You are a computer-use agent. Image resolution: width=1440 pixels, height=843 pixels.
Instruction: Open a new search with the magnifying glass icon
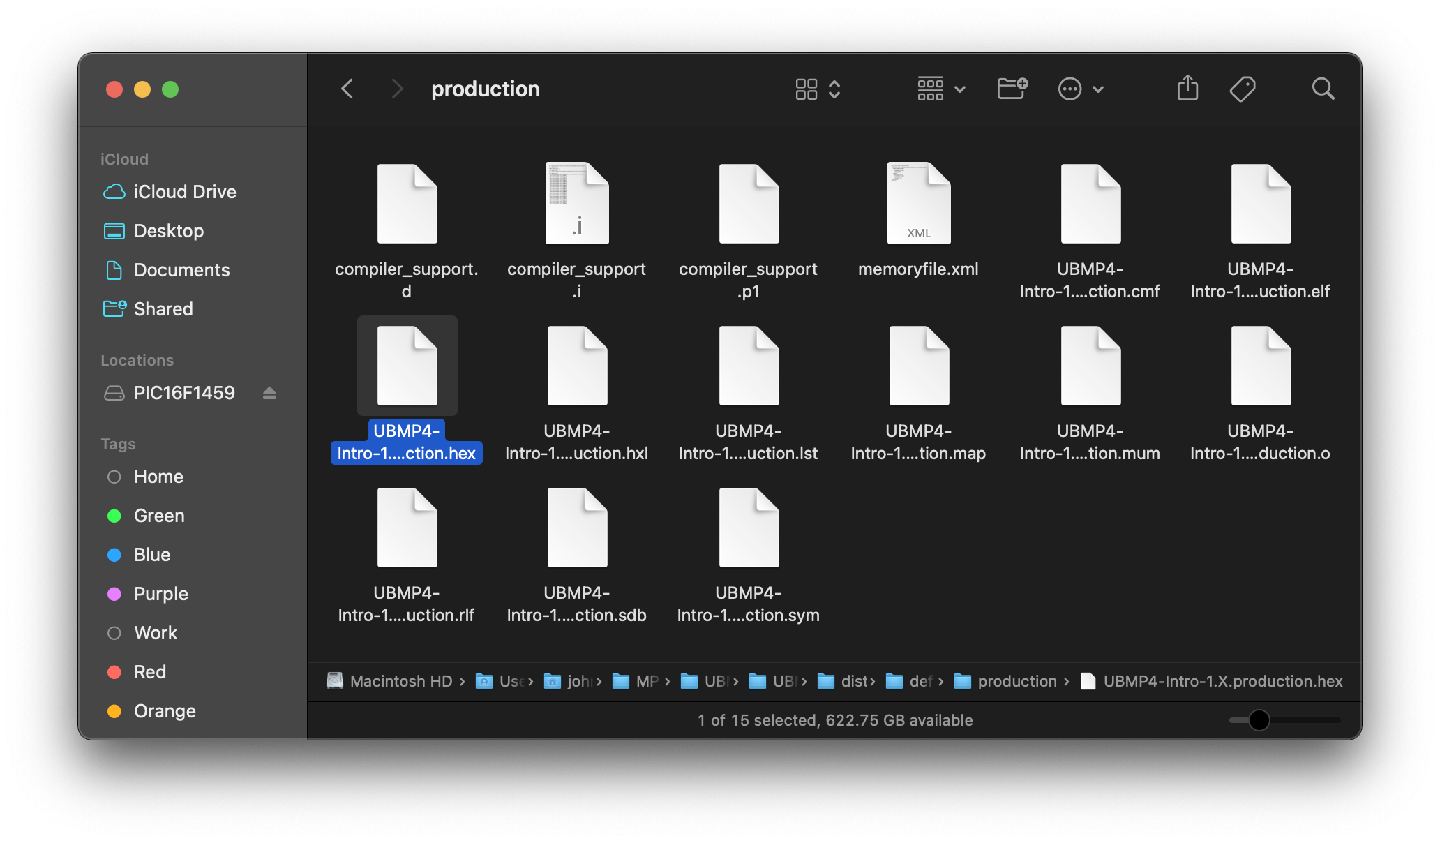pyautogui.click(x=1323, y=89)
